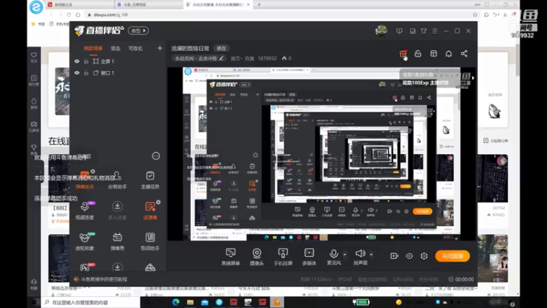Select the 全屏 1 source row

pos(117,62)
